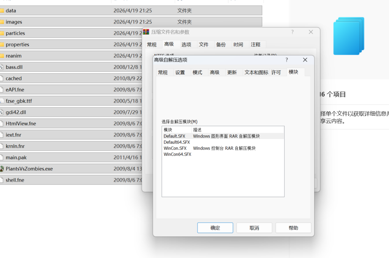Choose the WinCon.SFX console module
The width and height of the screenshot is (389, 258).
tap(175, 148)
